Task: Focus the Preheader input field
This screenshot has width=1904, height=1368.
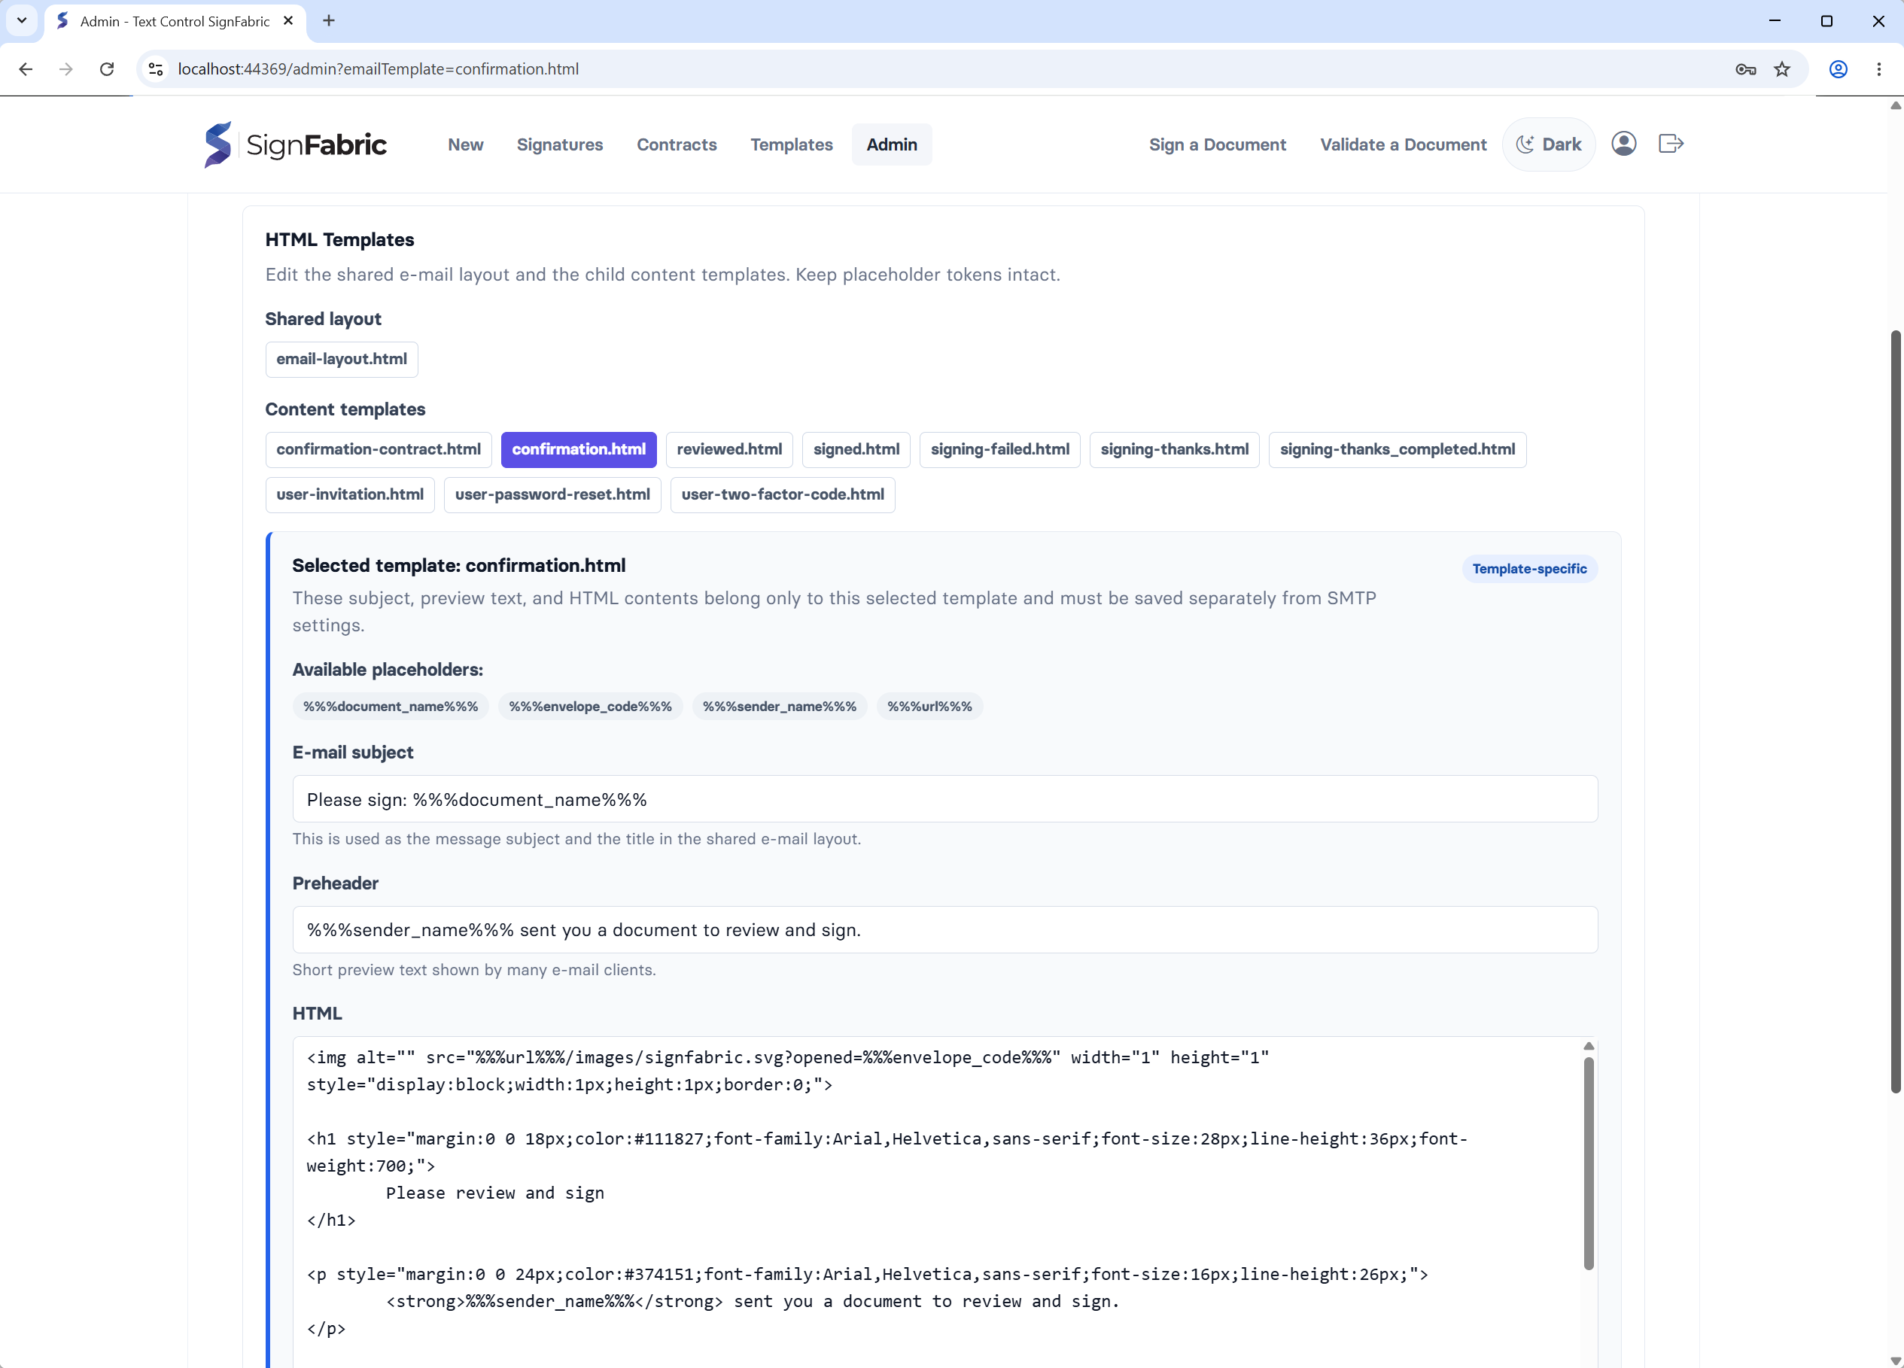Action: 944,930
